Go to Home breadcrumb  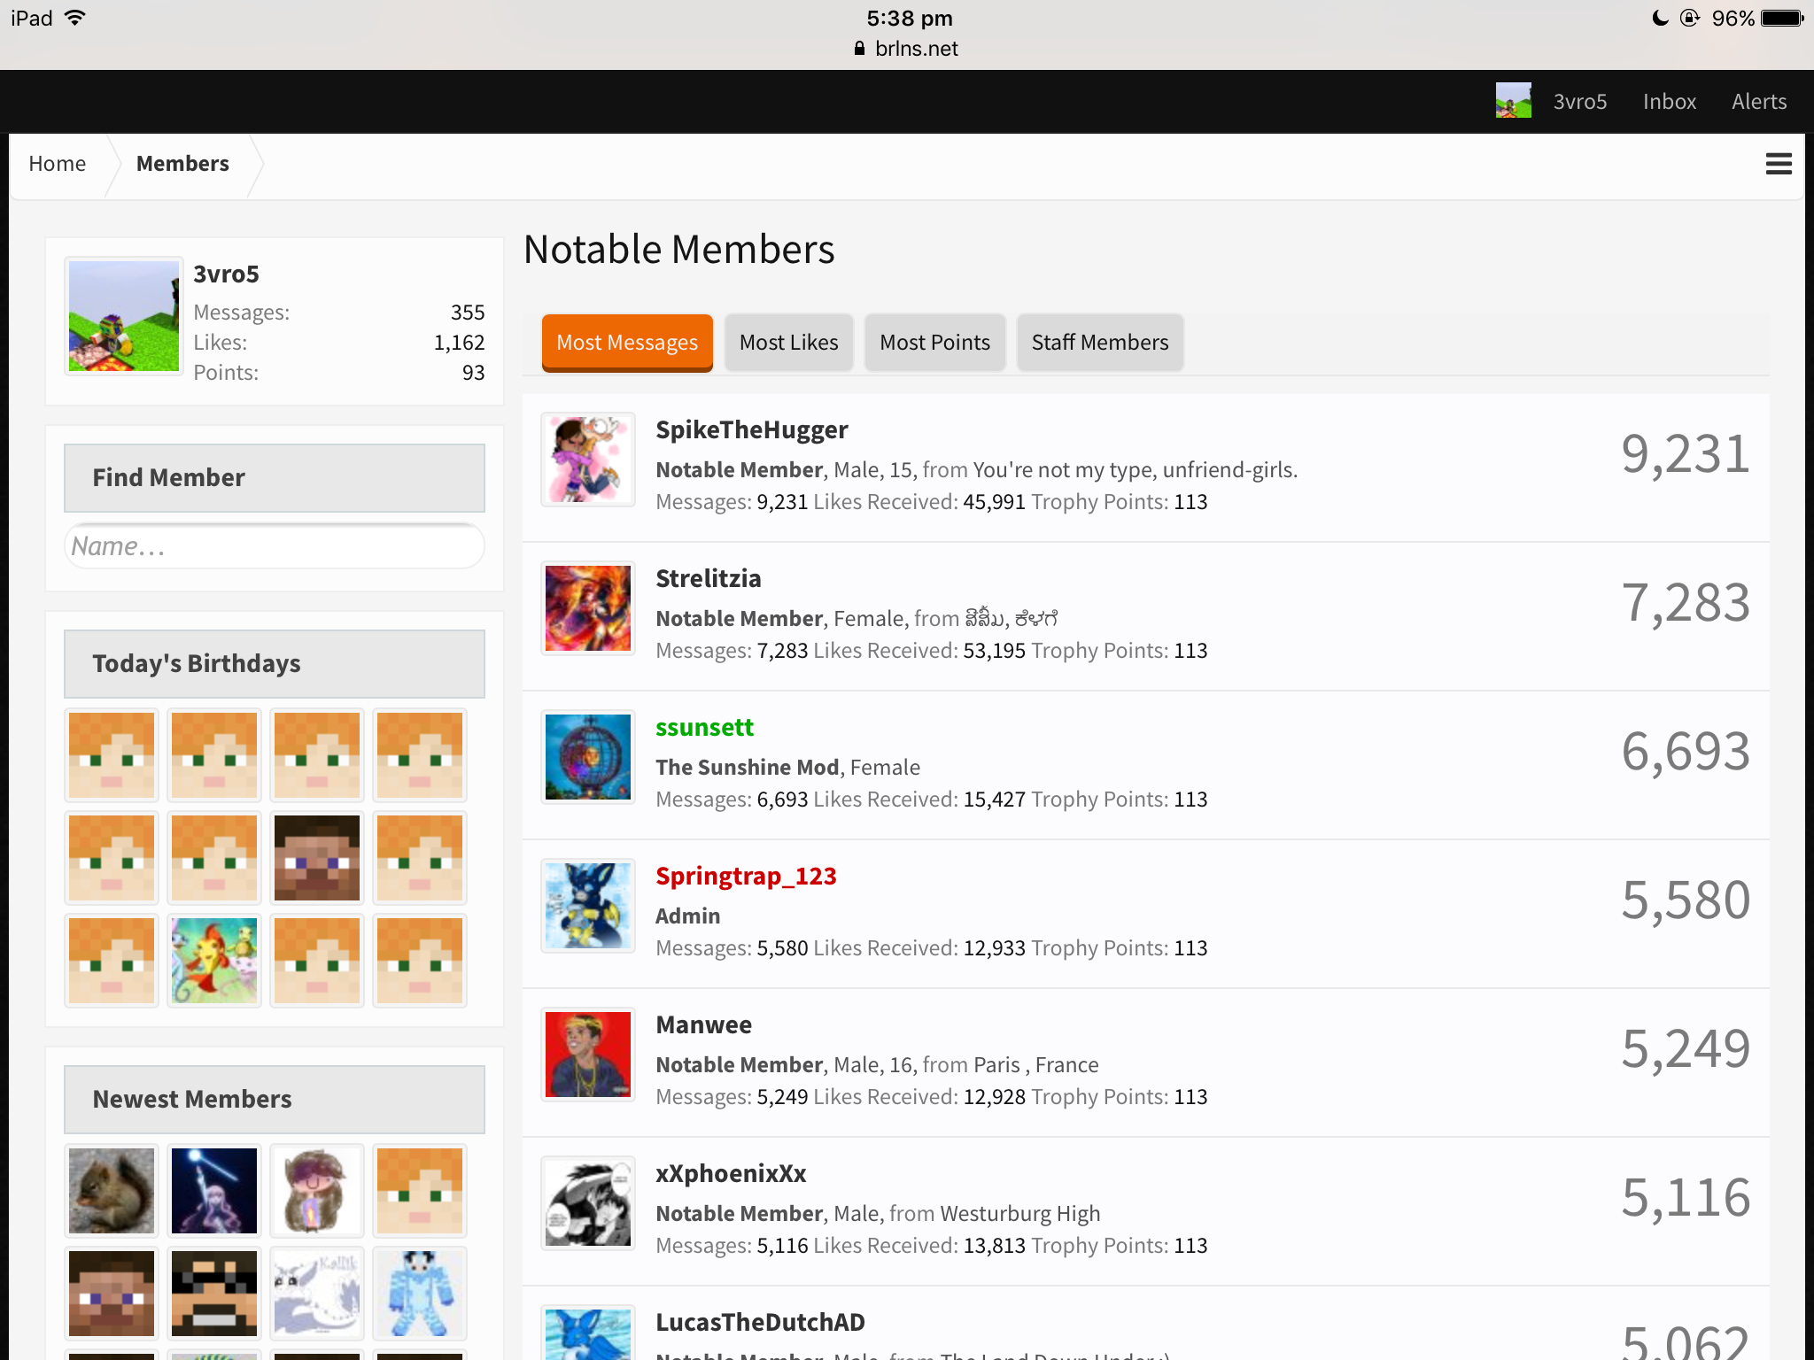click(57, 164)
